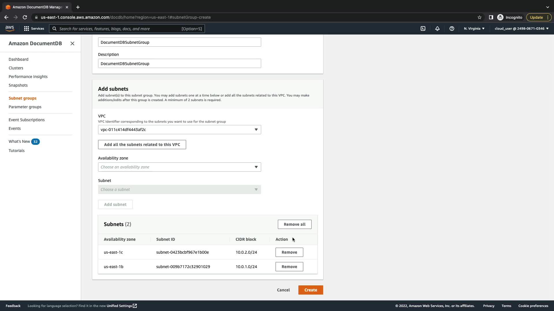554x311 pixels.
Task: Remove the us-east-1c subnet
Action: [289, 252]
